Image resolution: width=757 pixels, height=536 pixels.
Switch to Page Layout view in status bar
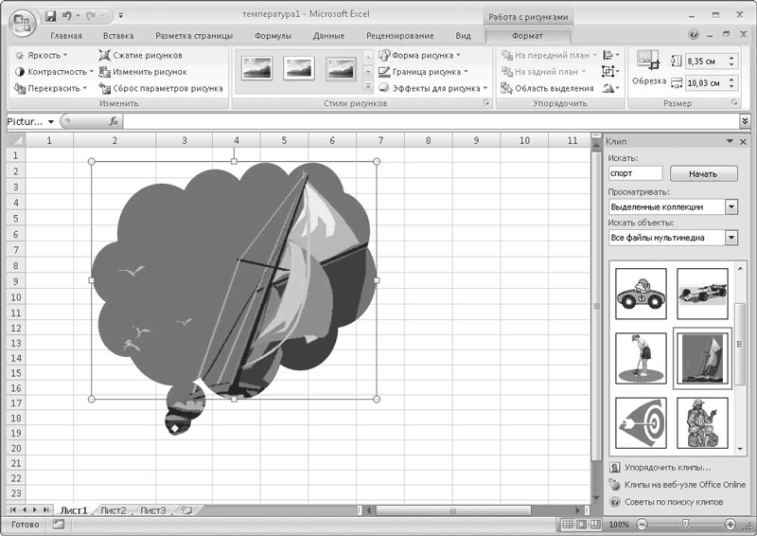pos(582,524)
